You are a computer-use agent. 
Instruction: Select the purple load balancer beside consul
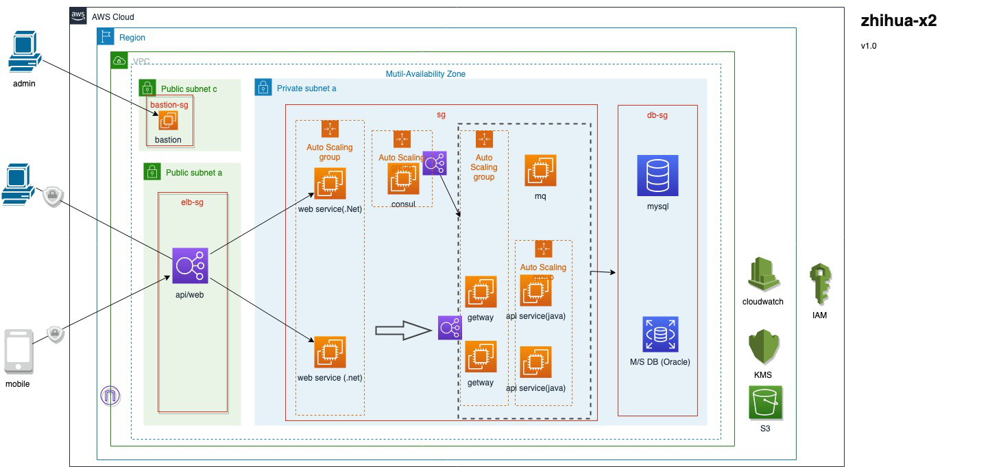(x=435, y=163)
